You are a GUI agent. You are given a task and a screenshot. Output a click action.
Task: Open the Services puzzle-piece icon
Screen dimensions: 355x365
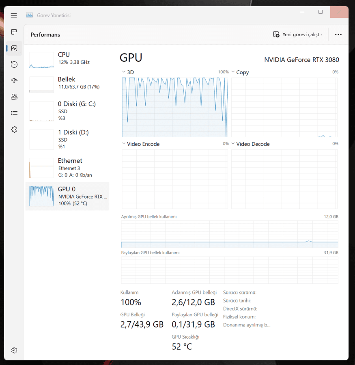click(x=14, y=130)
